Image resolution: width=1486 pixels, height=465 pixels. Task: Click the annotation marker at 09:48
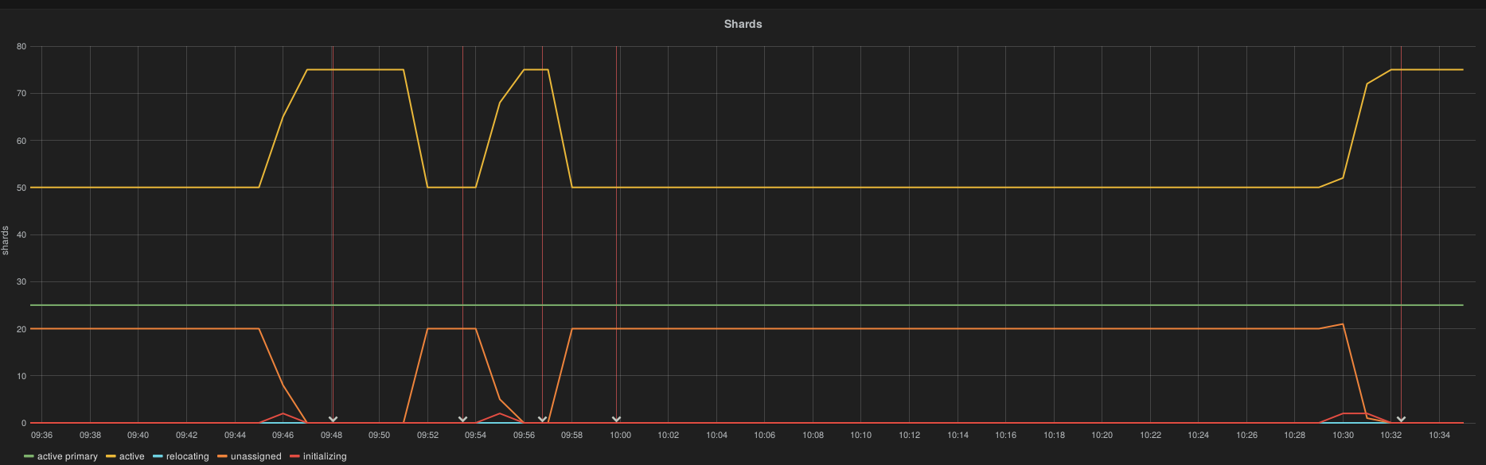(333, 420)
